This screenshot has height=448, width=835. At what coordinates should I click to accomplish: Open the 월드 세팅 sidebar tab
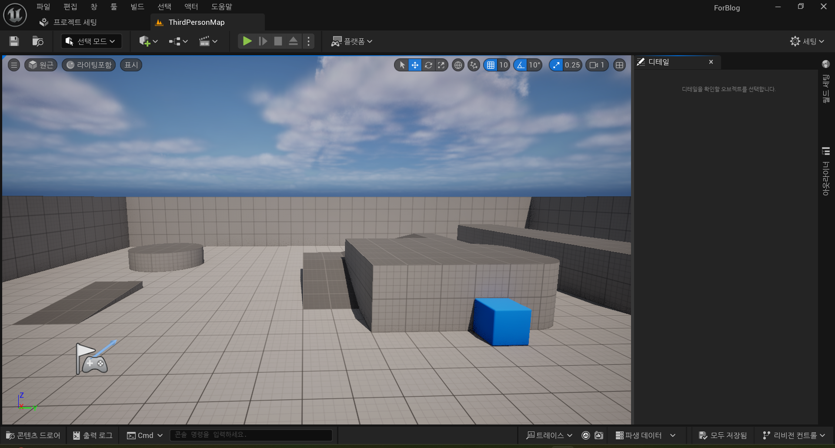pyautogui.click(x=826, y=81)
